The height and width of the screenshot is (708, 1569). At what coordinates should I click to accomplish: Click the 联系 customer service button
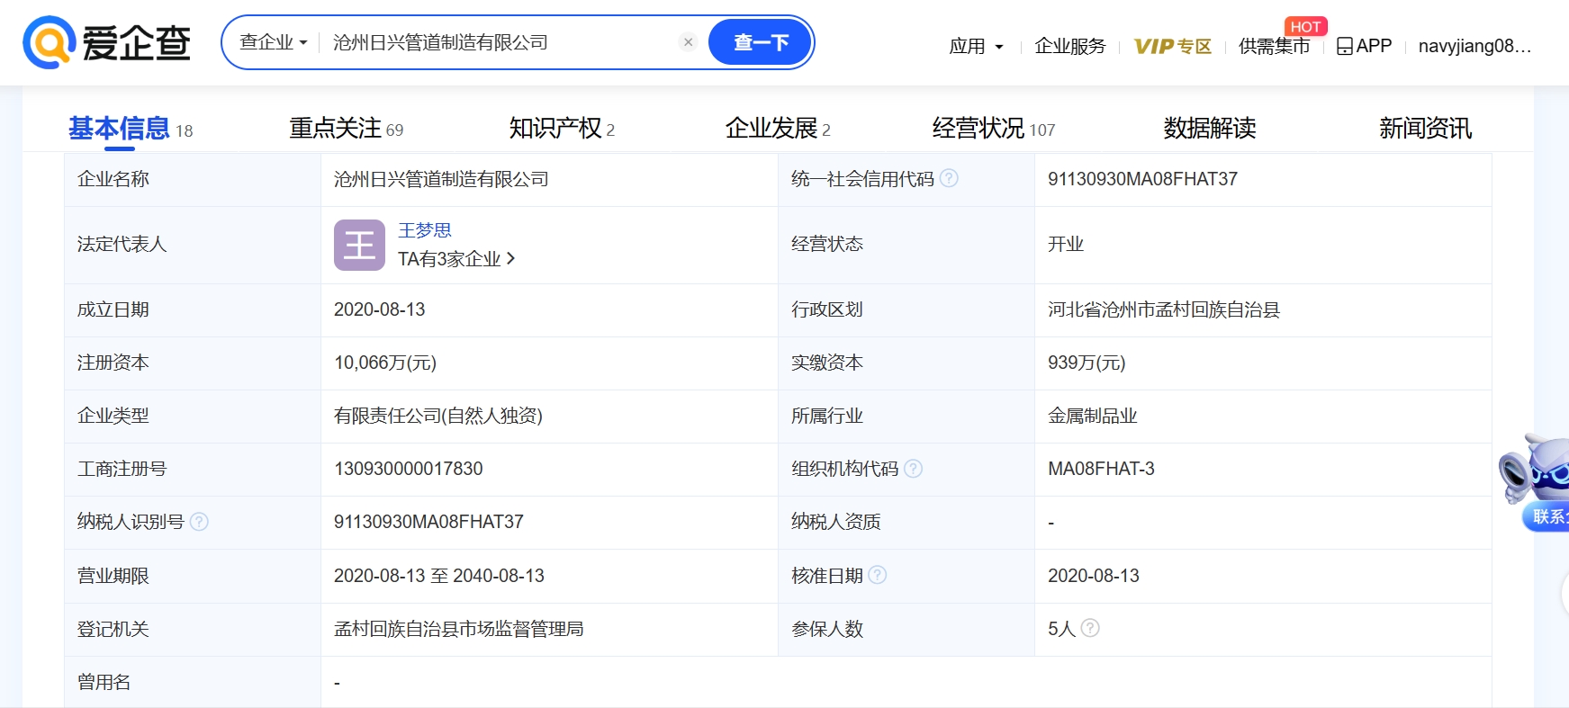[x=1546, y=516]
